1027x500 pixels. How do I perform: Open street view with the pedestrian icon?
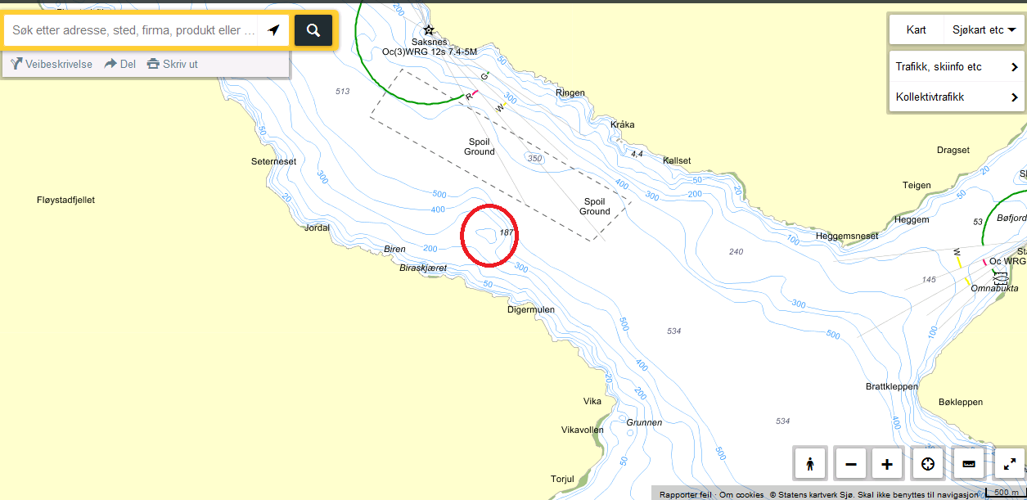click(810, 464)
